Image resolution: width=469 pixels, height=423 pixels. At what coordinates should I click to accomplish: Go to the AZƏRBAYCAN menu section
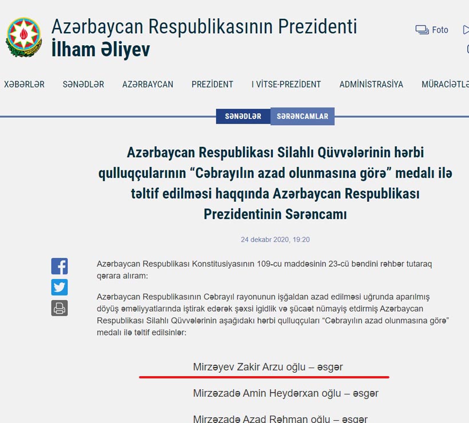148,84
